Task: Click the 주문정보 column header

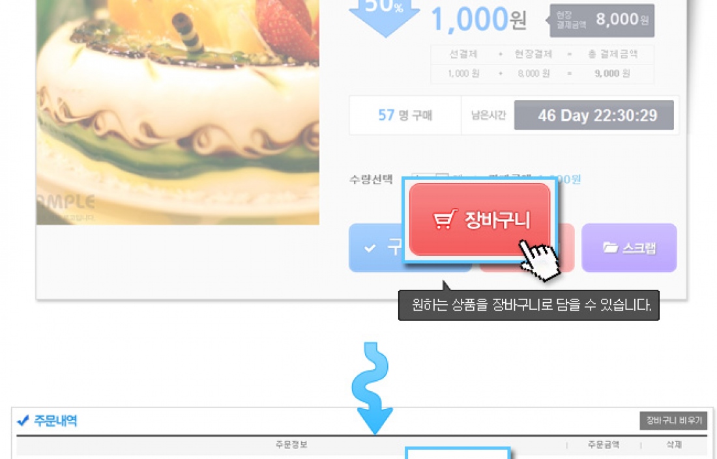Action: click(x=291, y=445)
